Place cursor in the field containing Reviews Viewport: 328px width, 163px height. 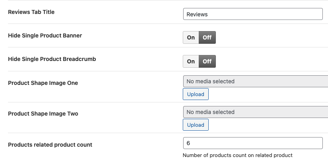click(x=252, y=14)
